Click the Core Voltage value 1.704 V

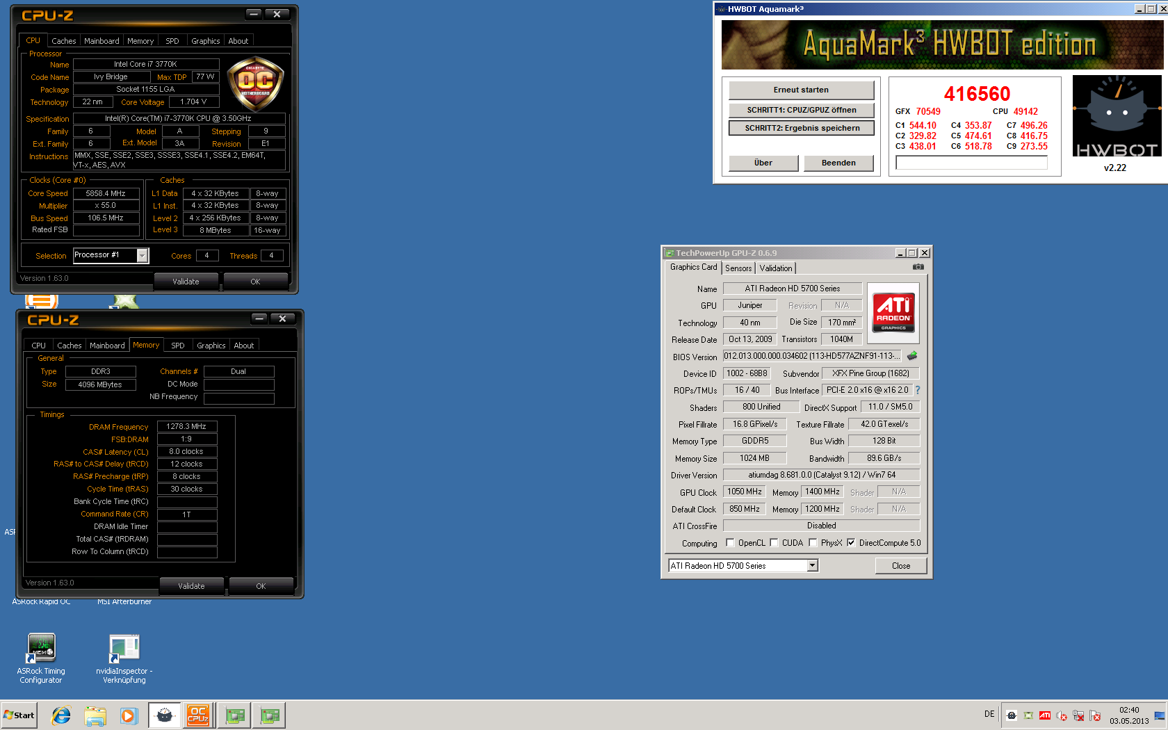click(194, 102)
